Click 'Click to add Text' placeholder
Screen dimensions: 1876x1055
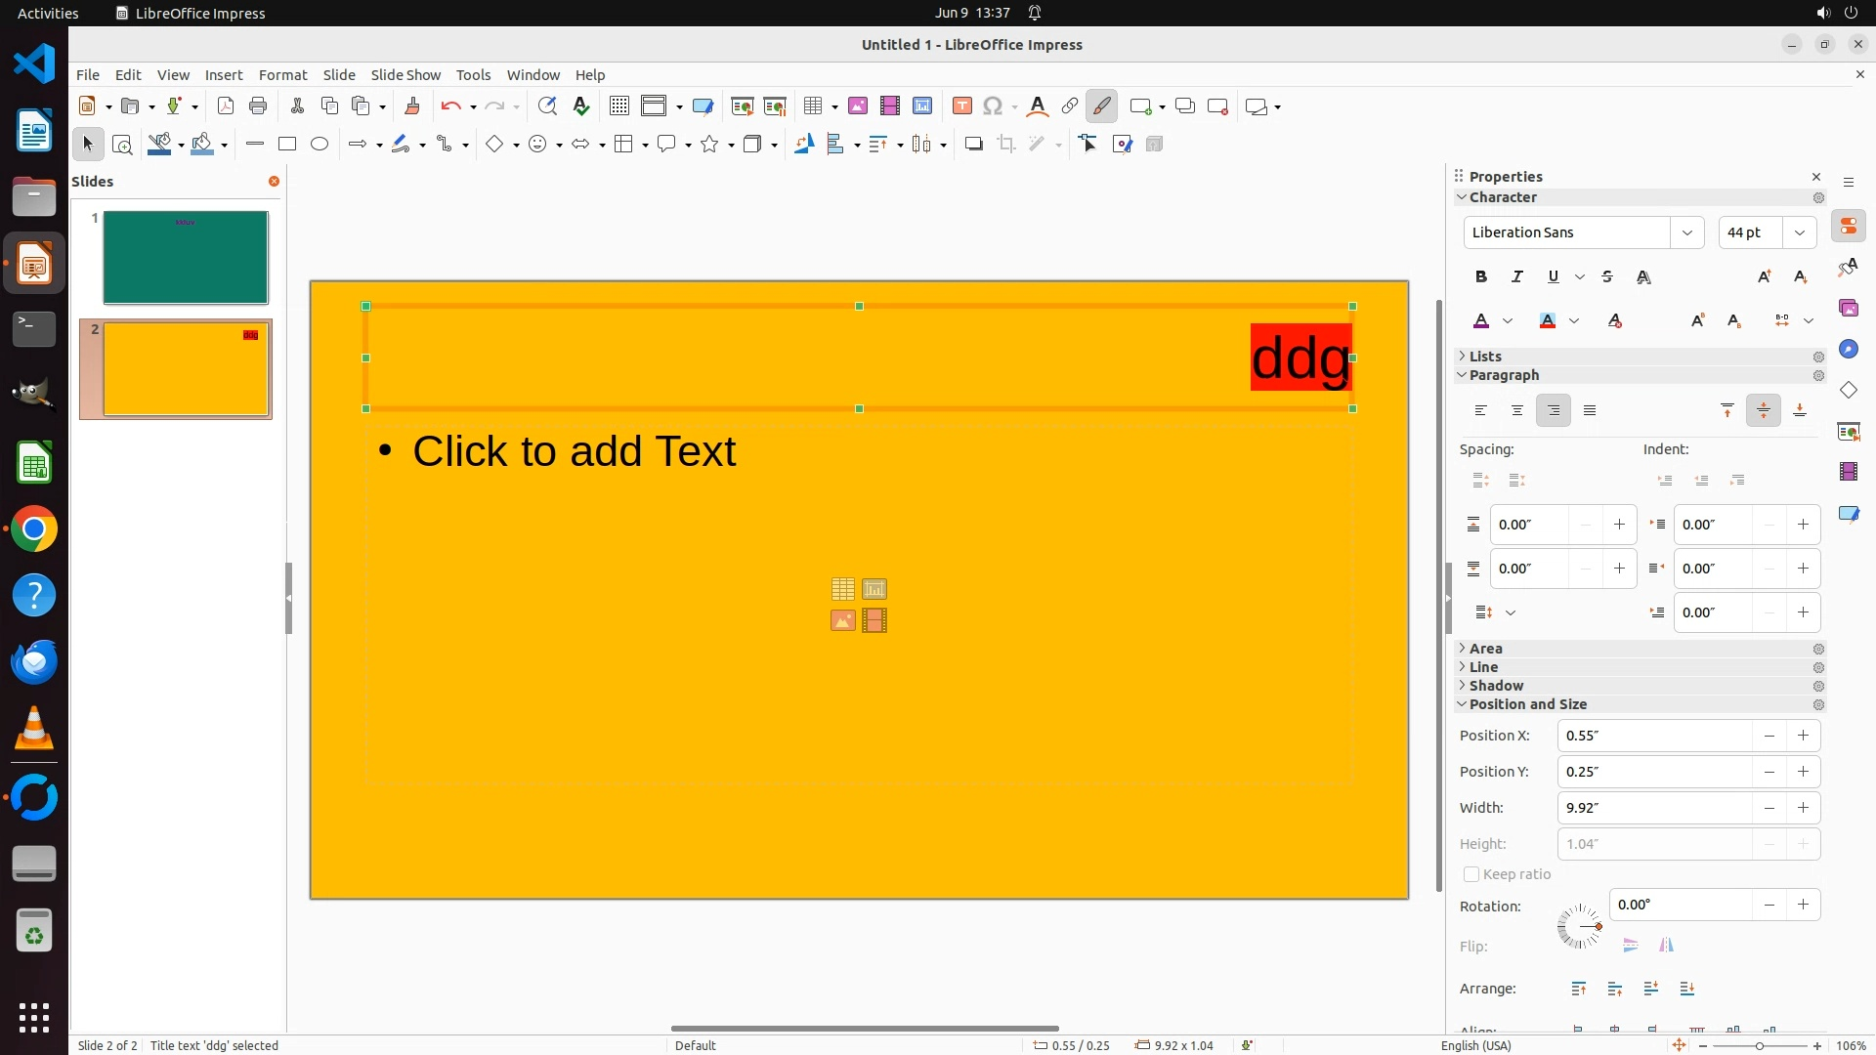click(574, 451)
